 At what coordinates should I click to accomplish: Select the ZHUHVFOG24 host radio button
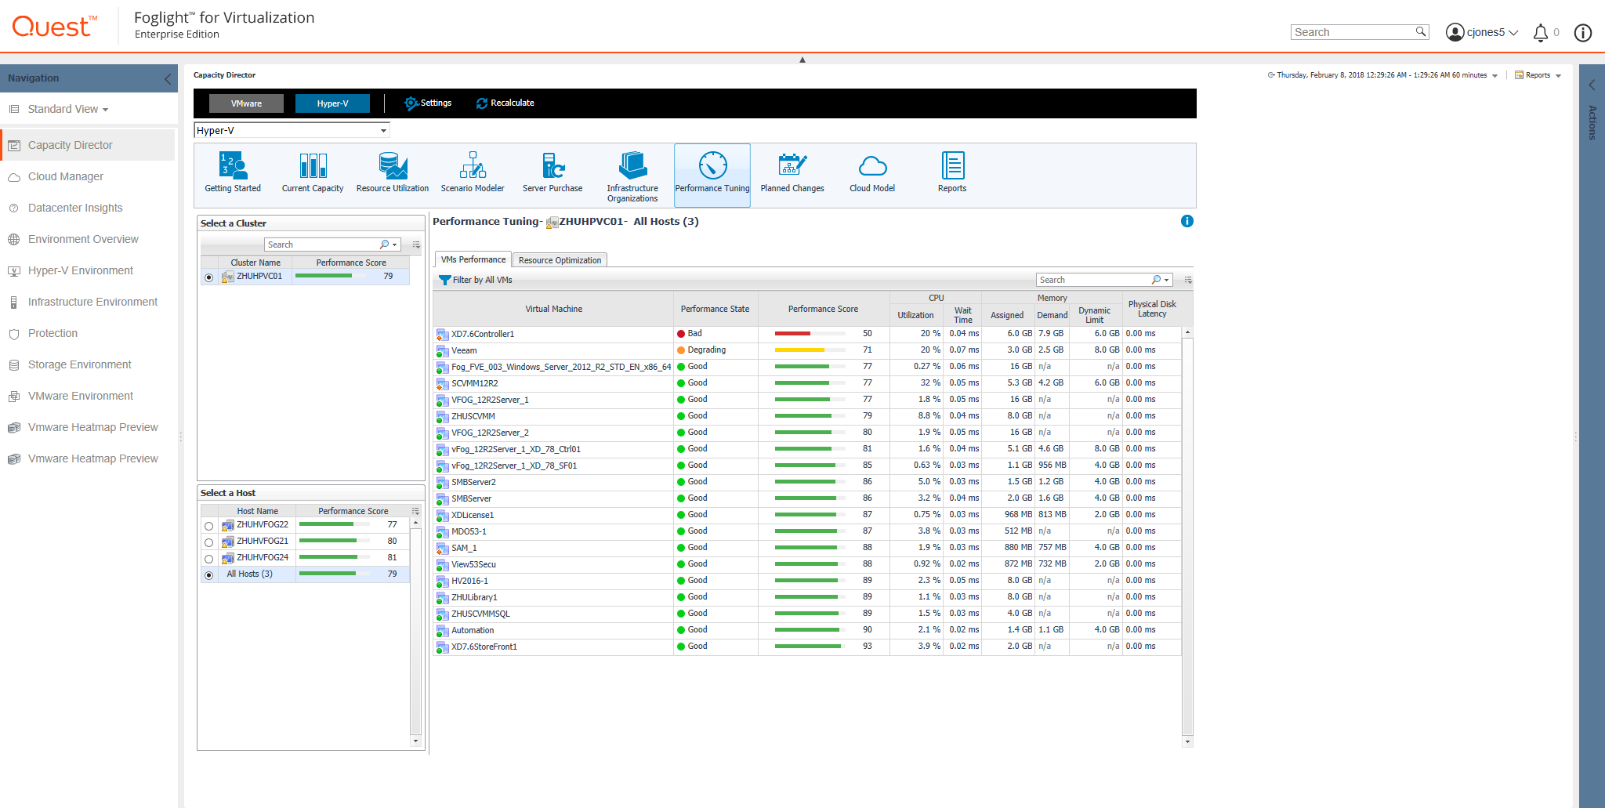[208, 559]
